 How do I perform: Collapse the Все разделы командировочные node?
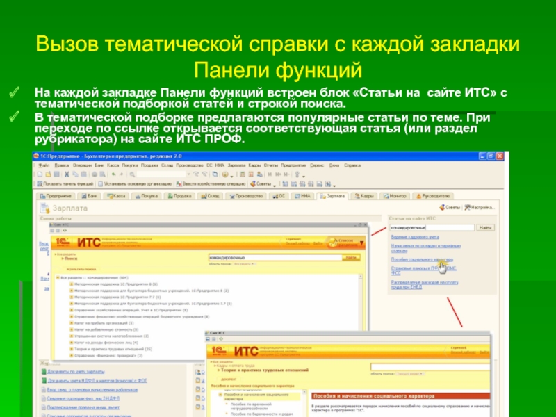tap(58, 277)
